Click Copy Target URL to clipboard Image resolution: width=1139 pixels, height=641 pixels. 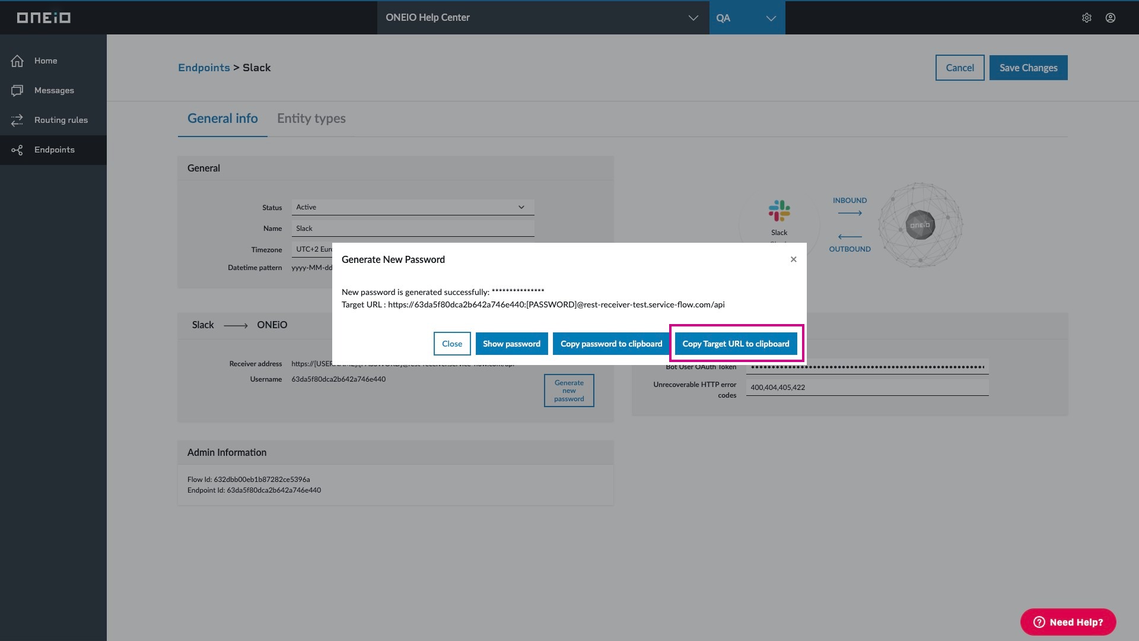pyautogui.click(x=736, y=344)
